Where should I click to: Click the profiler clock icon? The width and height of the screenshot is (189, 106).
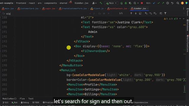[x=135, y=3]
